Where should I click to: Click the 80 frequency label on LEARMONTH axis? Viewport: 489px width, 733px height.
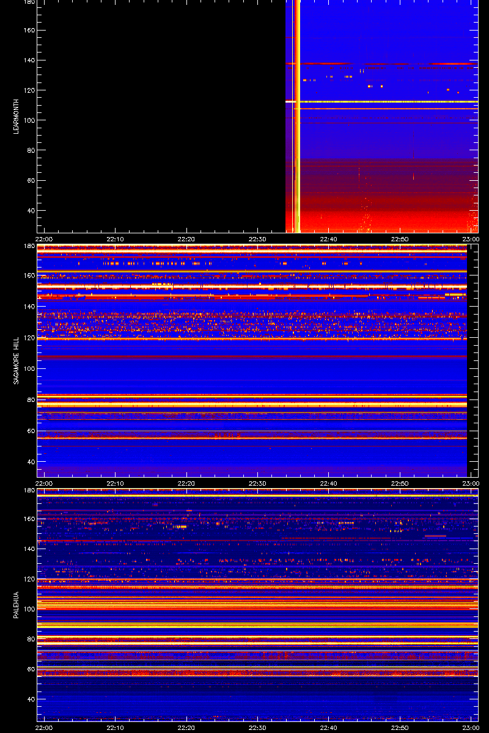point(32,150)
